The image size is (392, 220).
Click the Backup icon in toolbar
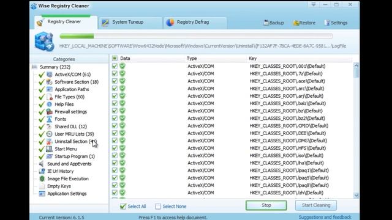tap(266, 23)
